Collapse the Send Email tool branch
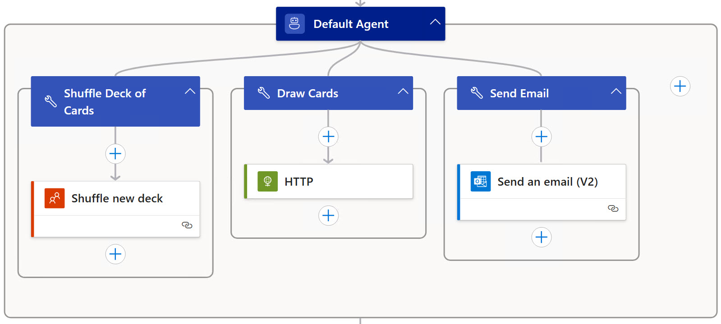 click(x=615, y=91)
